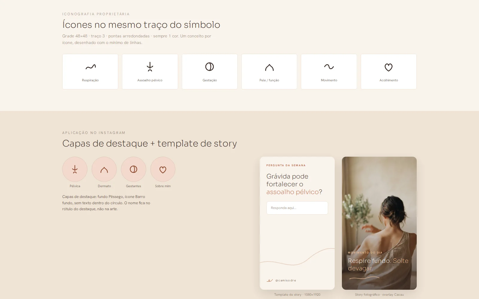Click the Movimento tilde icon

coord(329,67)
